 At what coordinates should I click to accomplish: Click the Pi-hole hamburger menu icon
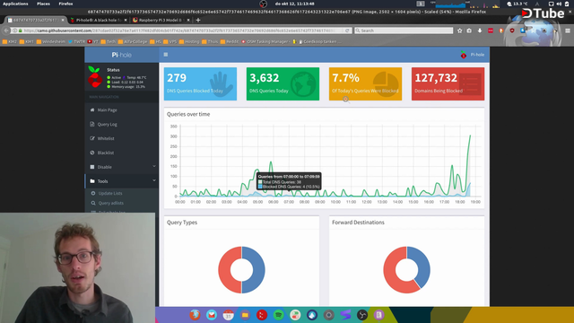[165, 55]
